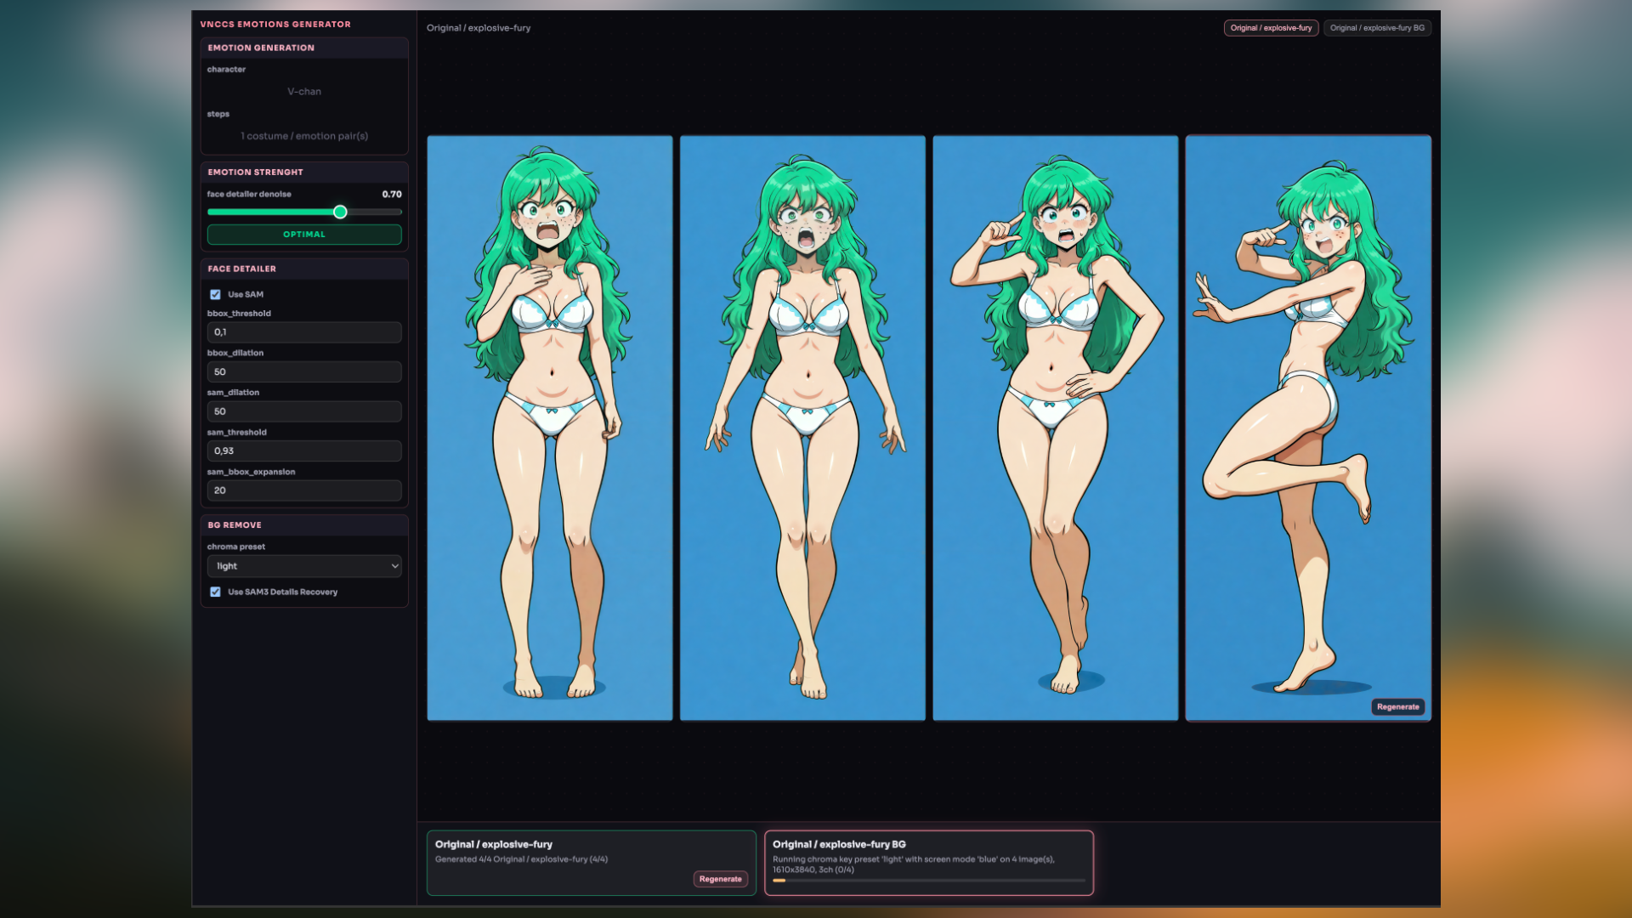
Task: Click the sam_dilation input field
Action: (x=304, y=411)
